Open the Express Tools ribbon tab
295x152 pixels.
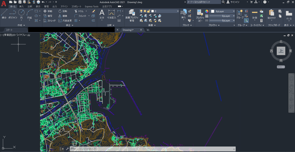pos(92,6)
